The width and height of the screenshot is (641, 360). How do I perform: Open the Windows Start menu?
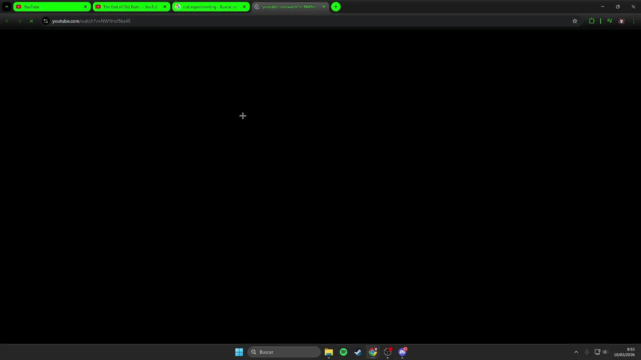[x=239, y=352]
